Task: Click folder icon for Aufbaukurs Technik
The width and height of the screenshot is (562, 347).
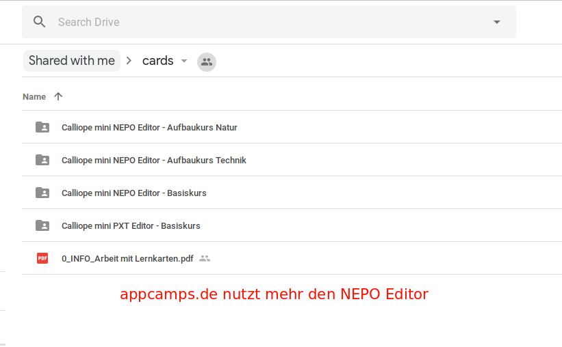Action: pos(42,160)
